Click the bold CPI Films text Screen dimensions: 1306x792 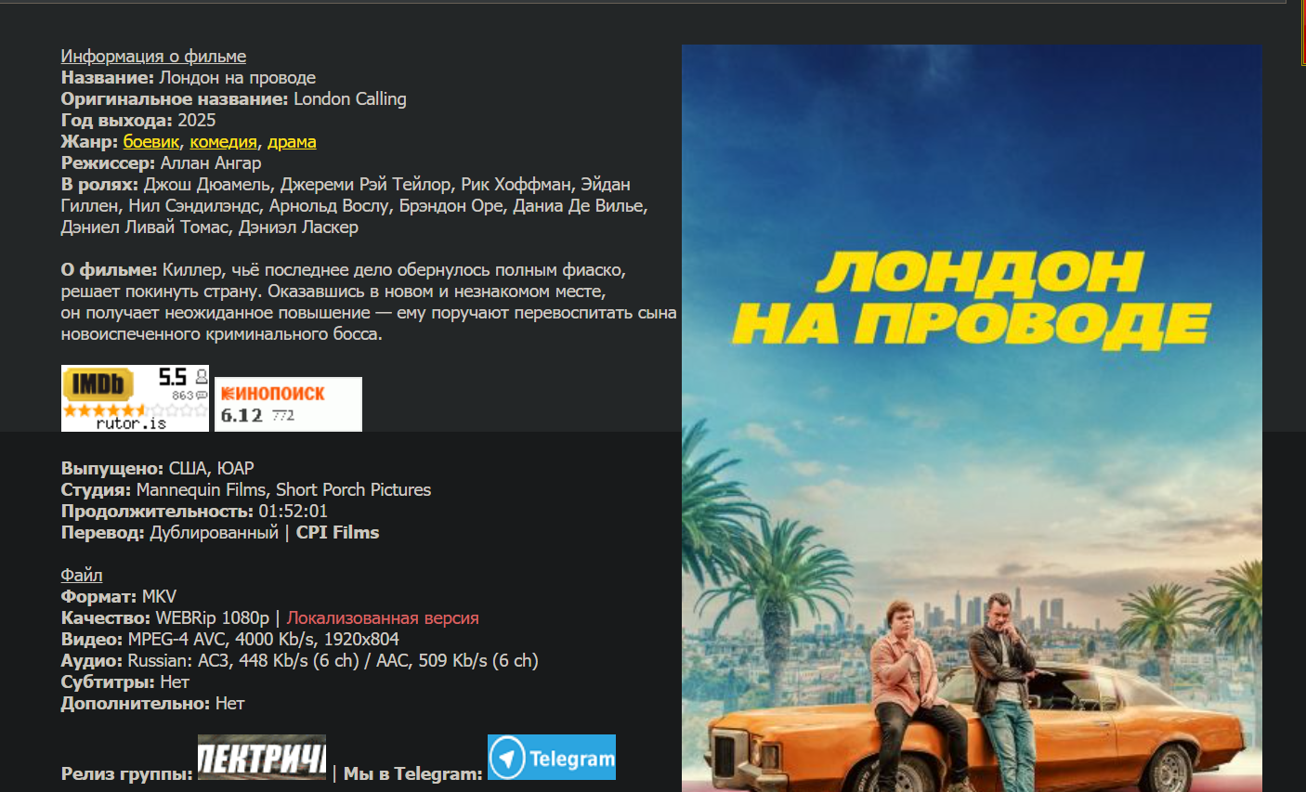tap(337, 532)
